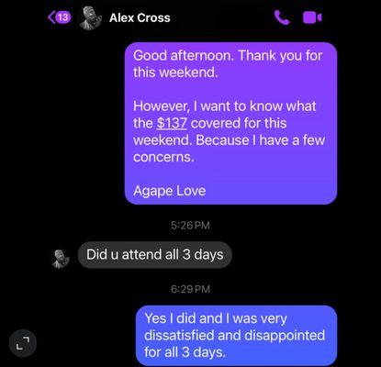Select the "Yes I did and I was very" line

pos(216,318)
